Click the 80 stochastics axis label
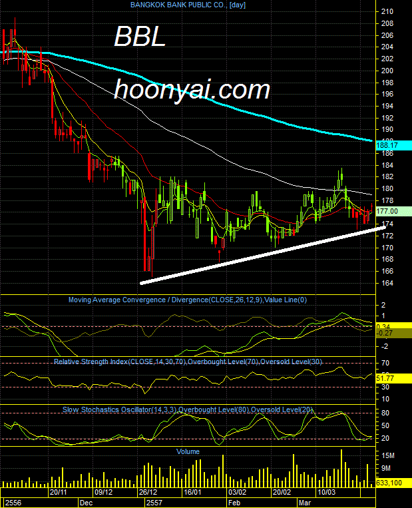Image resolution: width=412 pixels, height=508 pixels. pos(385,413)
